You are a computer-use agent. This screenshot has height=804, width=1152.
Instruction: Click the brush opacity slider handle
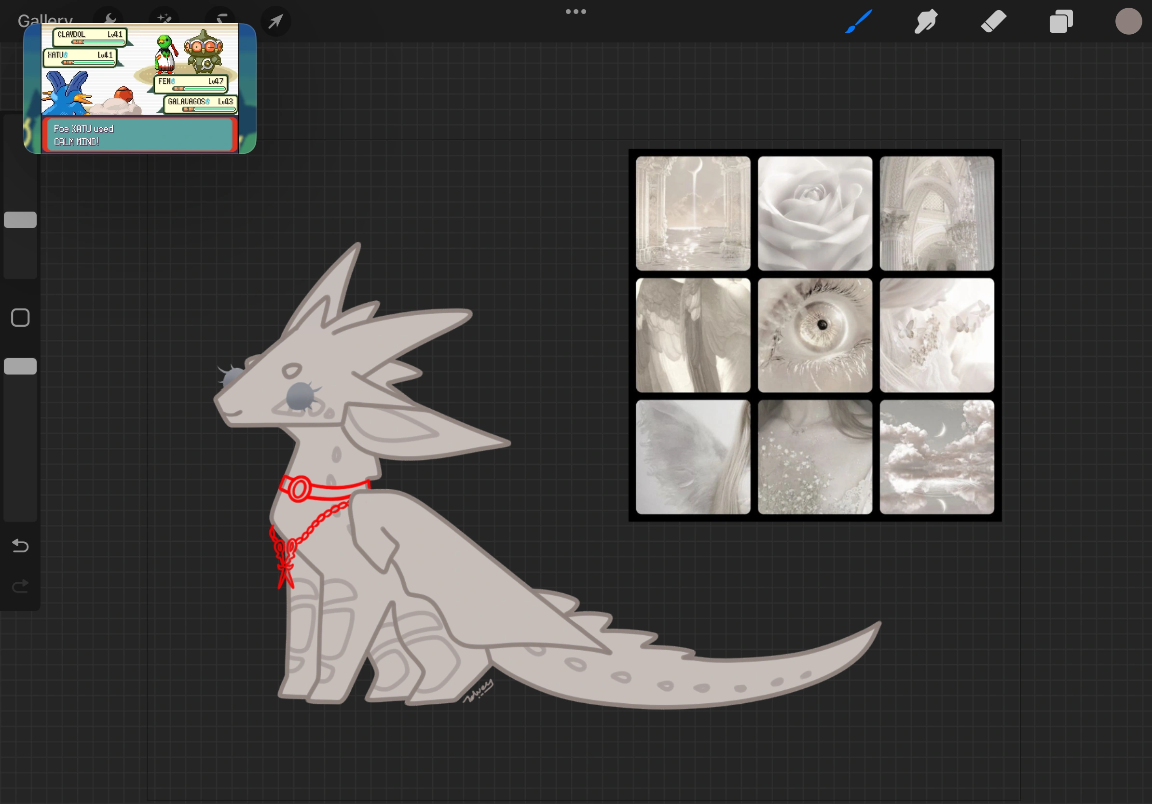[x=20, y=366]
